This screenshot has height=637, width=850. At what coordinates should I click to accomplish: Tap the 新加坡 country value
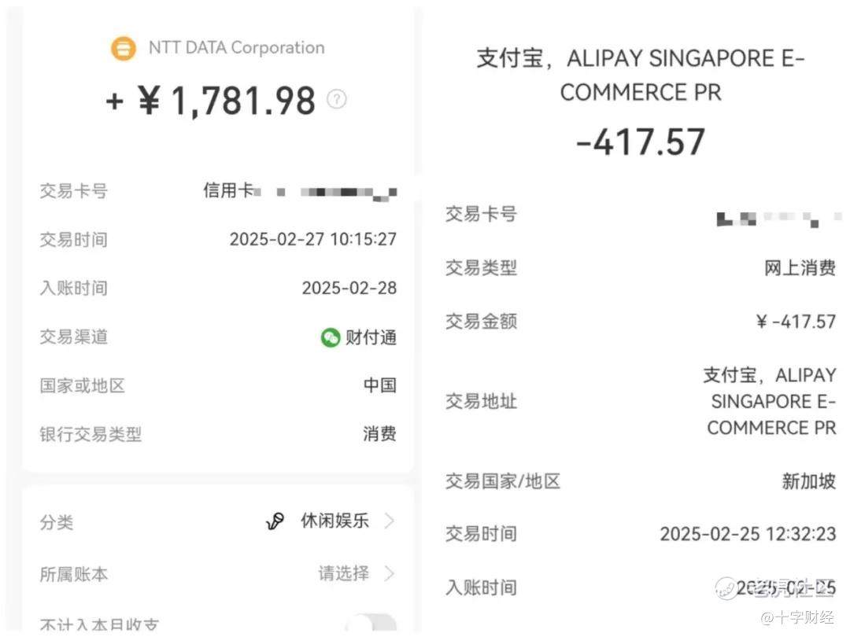pos(809,481)
